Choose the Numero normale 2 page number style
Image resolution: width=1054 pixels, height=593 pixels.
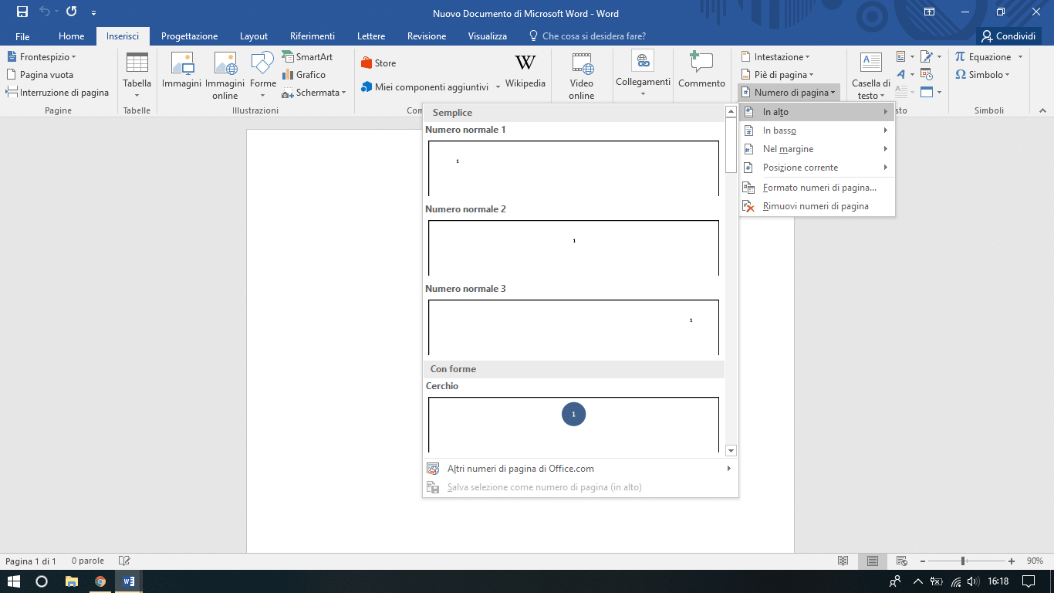point(573,246)
